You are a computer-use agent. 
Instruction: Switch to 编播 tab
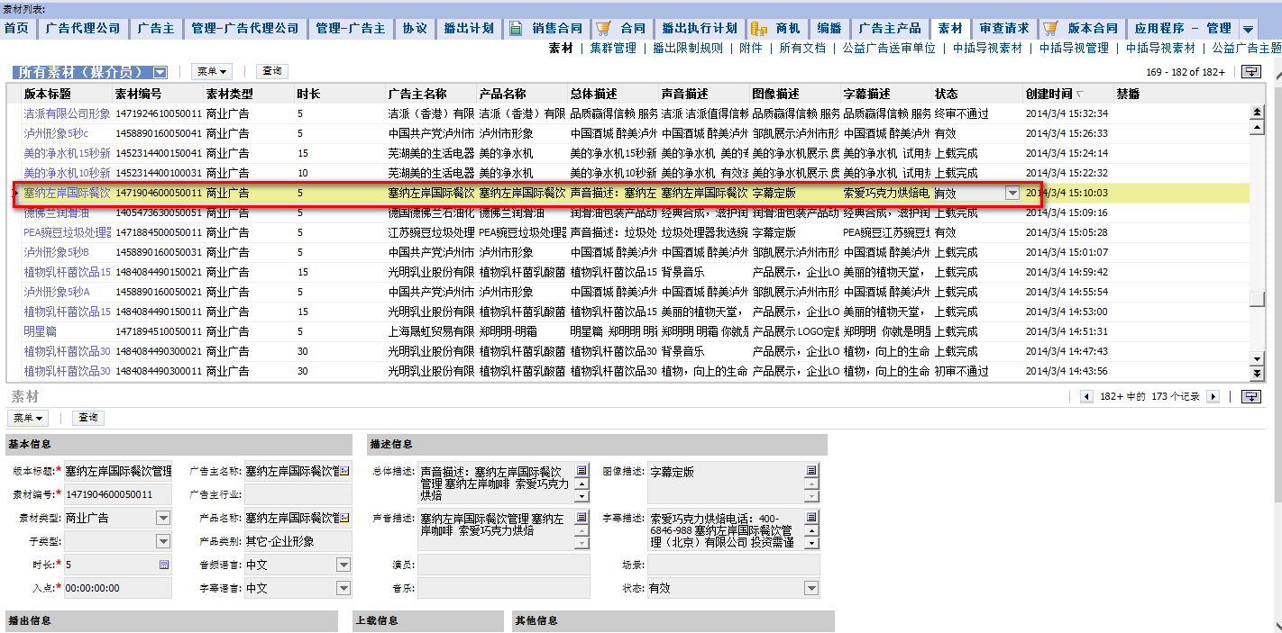[829, 29]
